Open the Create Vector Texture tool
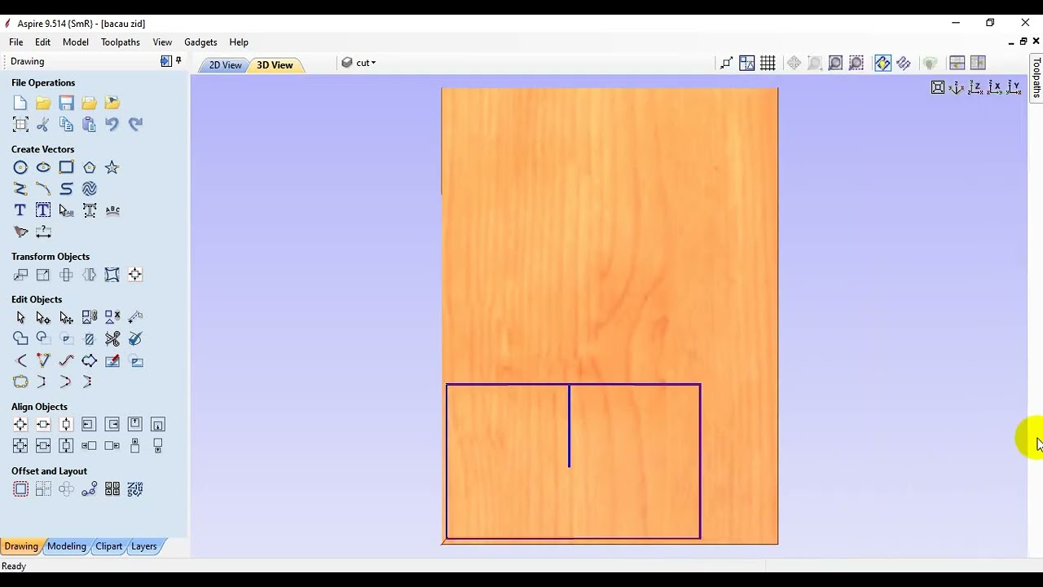The width and height of the screenshot is (1043, 587). coord(89,188)
